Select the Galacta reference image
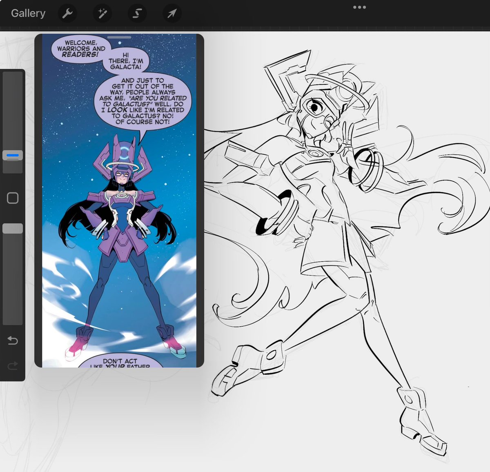Image resolution: width=490 pixels, height=472 pixels. coord(119,200)
